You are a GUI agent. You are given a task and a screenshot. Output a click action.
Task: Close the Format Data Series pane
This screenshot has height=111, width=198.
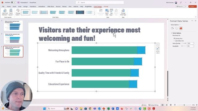point(196,21)
